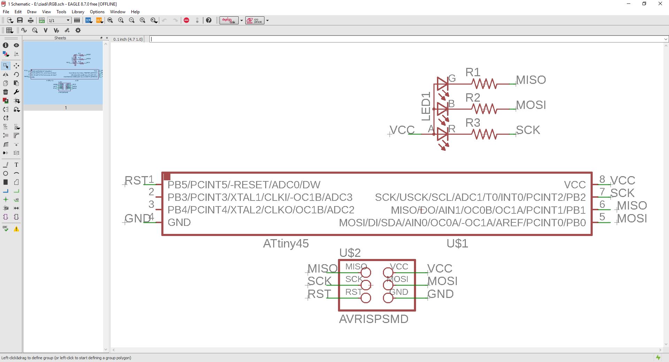Select the Junction tool
The image size is (669, 362).
(6, 199)
